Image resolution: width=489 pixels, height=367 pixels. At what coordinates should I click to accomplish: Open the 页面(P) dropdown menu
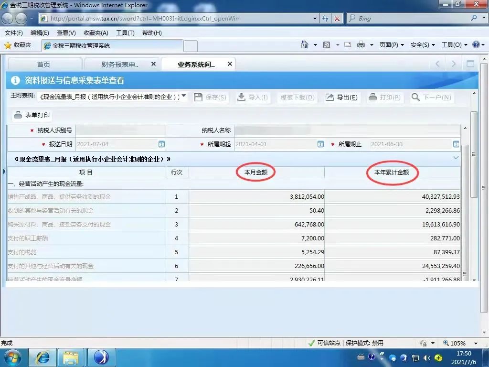[x=392, y=44]
